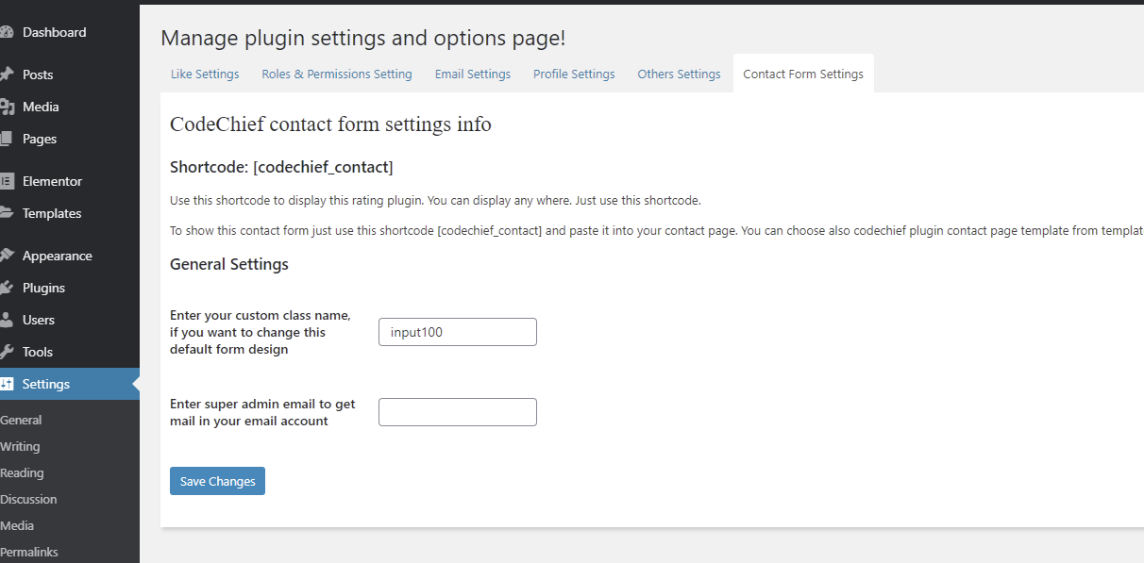Open Media settings under Settings submenu
The image size is (1144, 563).
point(17,525)
